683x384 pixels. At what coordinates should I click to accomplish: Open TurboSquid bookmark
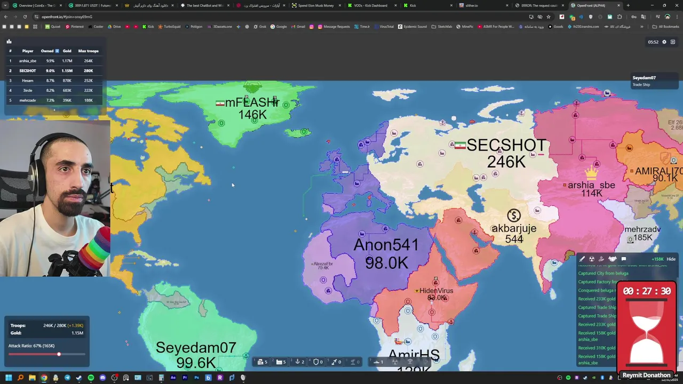coord(169,27)
